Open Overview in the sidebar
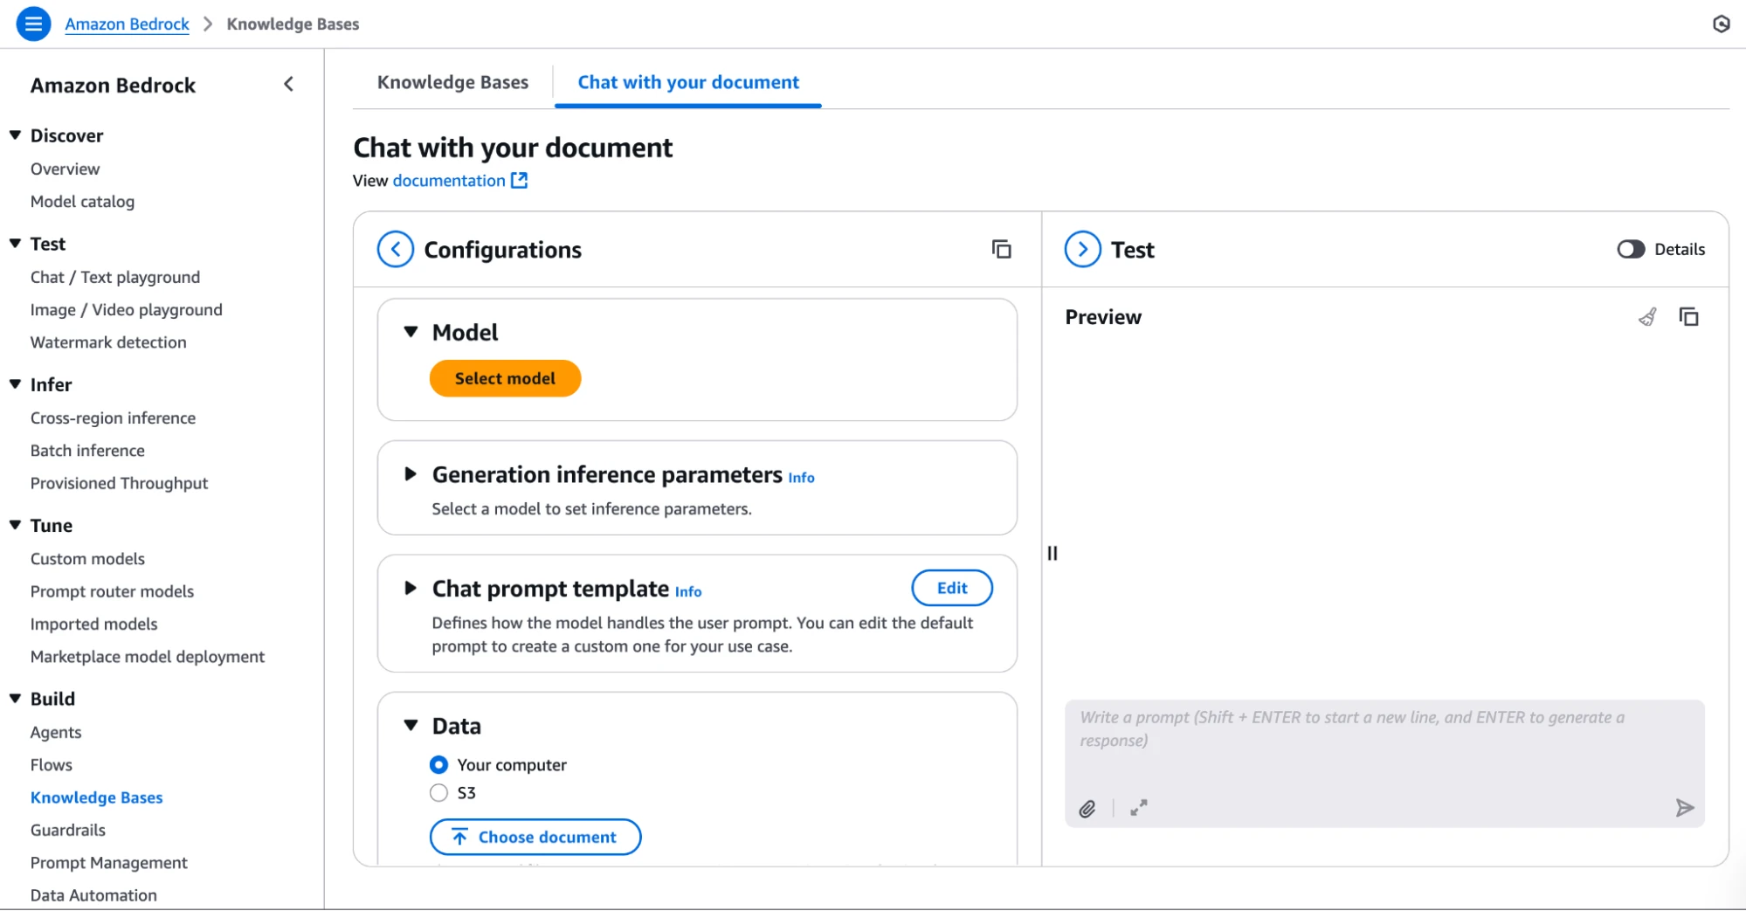Viewport: 1746px width, 911px height. (65, 169)
